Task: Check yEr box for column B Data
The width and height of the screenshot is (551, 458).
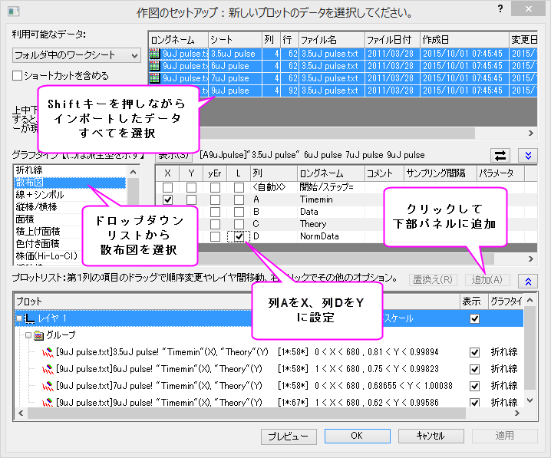Action: pyautogui.click(x=215, y=213)
